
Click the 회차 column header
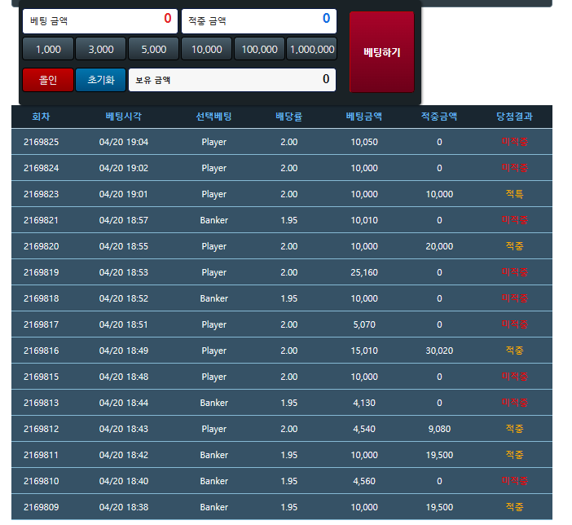[41, 117]
